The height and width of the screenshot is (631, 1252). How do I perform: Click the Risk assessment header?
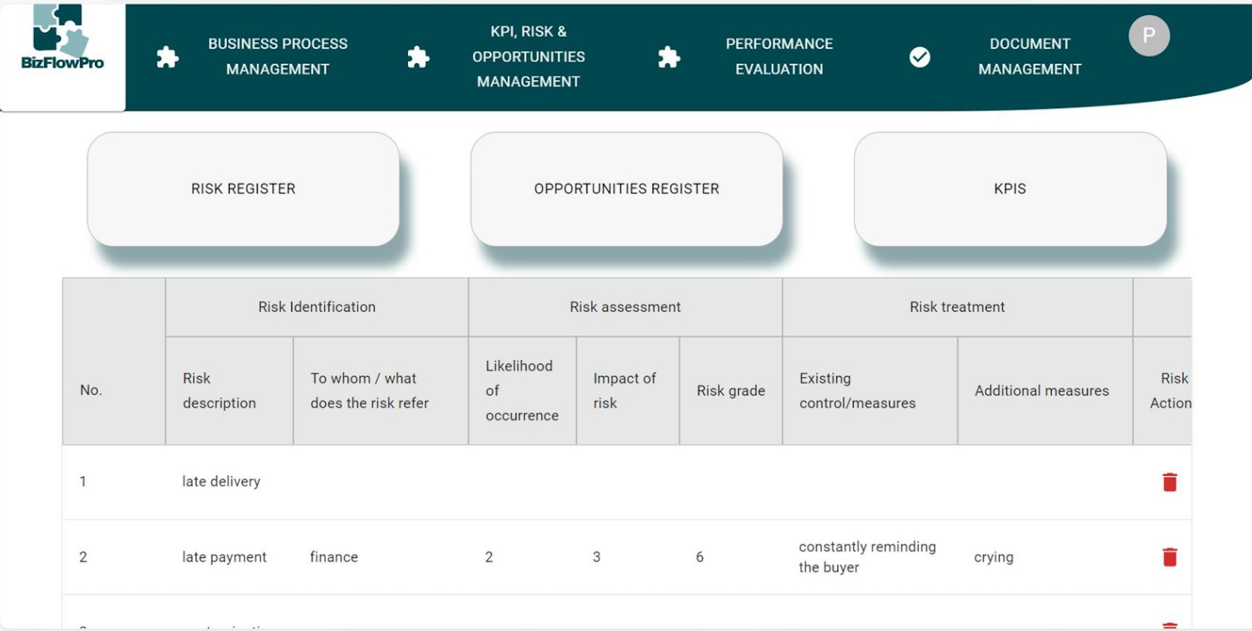(x=625, y=307)
